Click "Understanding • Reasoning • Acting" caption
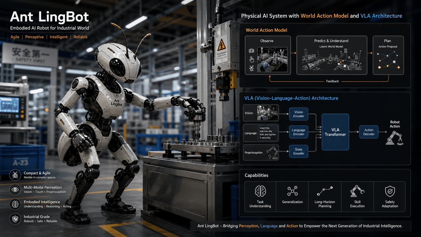 (x=47, y=207)
